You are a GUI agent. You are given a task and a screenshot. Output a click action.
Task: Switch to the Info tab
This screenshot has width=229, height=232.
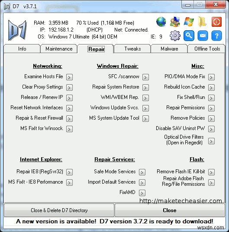coord(22,49)
